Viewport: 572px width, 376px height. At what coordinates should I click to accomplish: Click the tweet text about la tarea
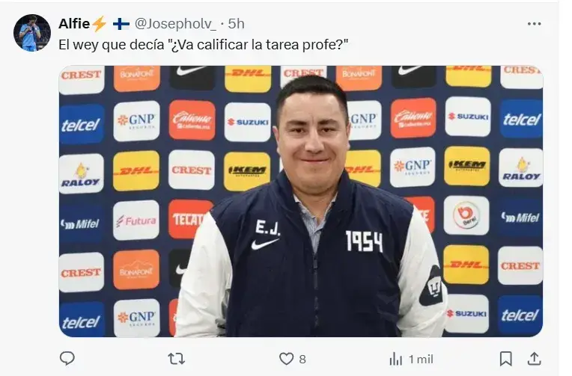(203, 45)
